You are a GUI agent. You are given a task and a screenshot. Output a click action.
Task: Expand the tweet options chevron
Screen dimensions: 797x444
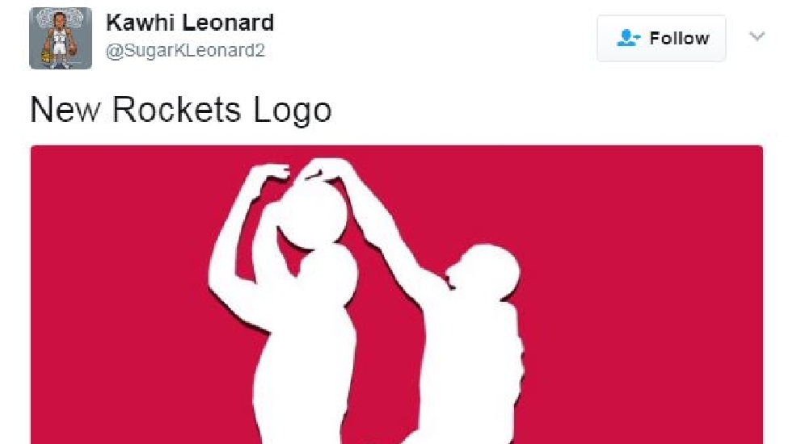[x=757, y=36]
